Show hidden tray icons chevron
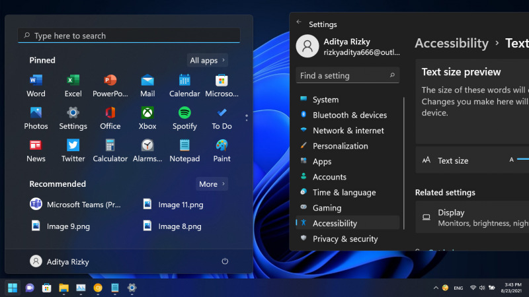This screenshot has width=529, height=297. pyautogui.click(x=436, y=288)
